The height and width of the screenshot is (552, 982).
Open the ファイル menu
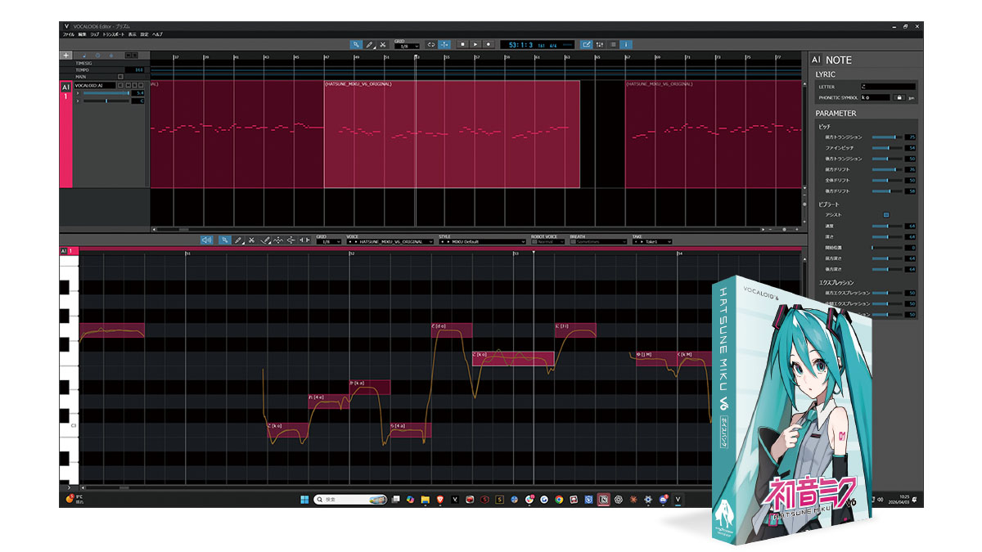click(x=68, y=34)
